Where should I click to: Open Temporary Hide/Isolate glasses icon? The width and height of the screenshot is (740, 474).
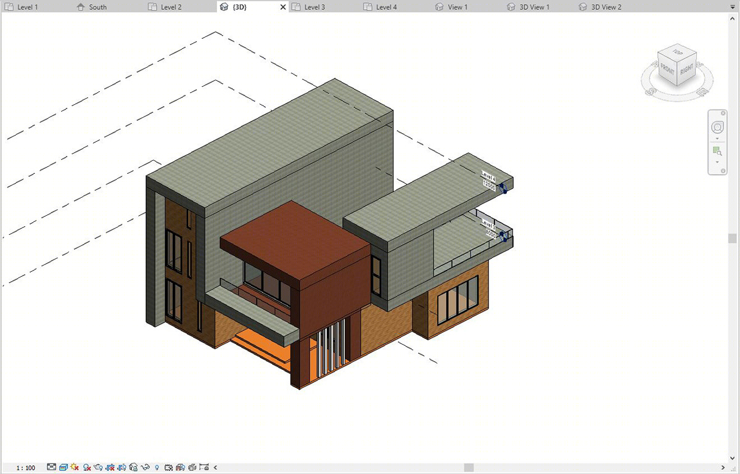145,467
